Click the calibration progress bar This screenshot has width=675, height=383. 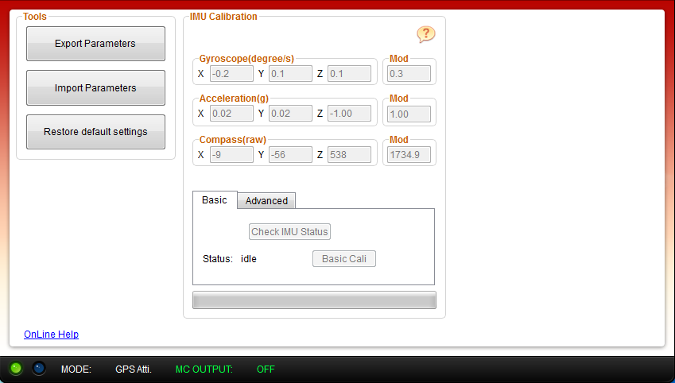coord(314,300)
